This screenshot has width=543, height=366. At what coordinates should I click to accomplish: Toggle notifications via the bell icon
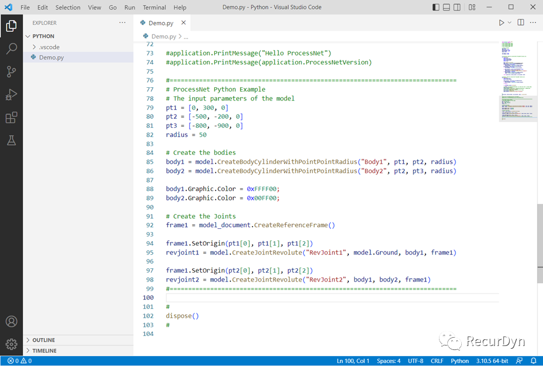(533, 360)
